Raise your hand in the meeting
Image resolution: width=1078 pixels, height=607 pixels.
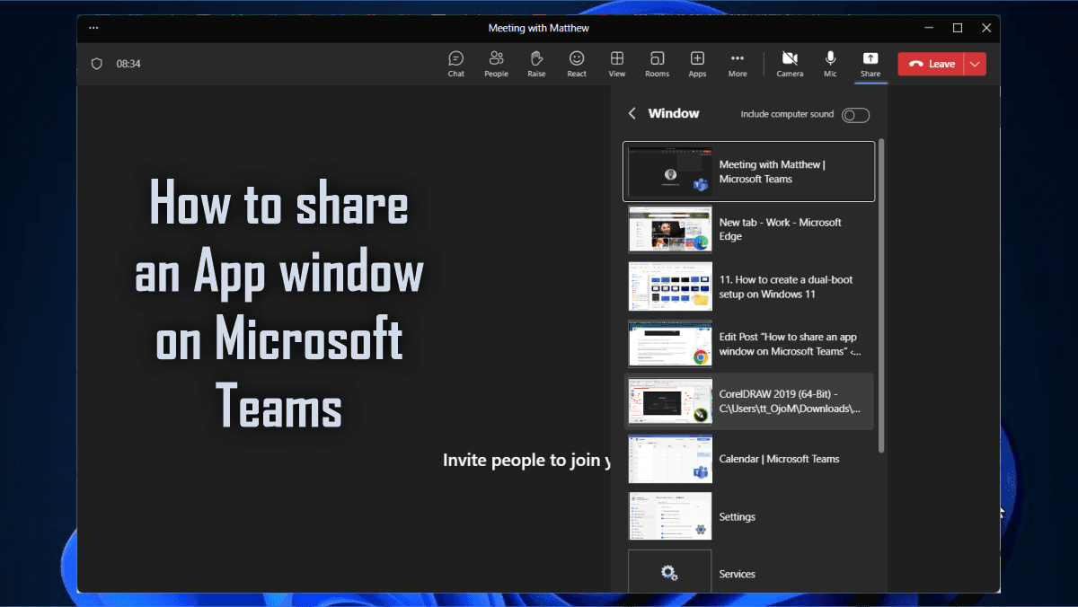536,64
